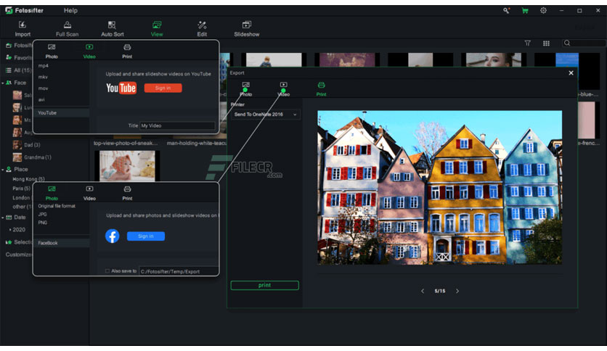This screenshot has height=351, width=607.
Task: Switch to the Photo tab in Export dialog
Action: pos(246,89)
